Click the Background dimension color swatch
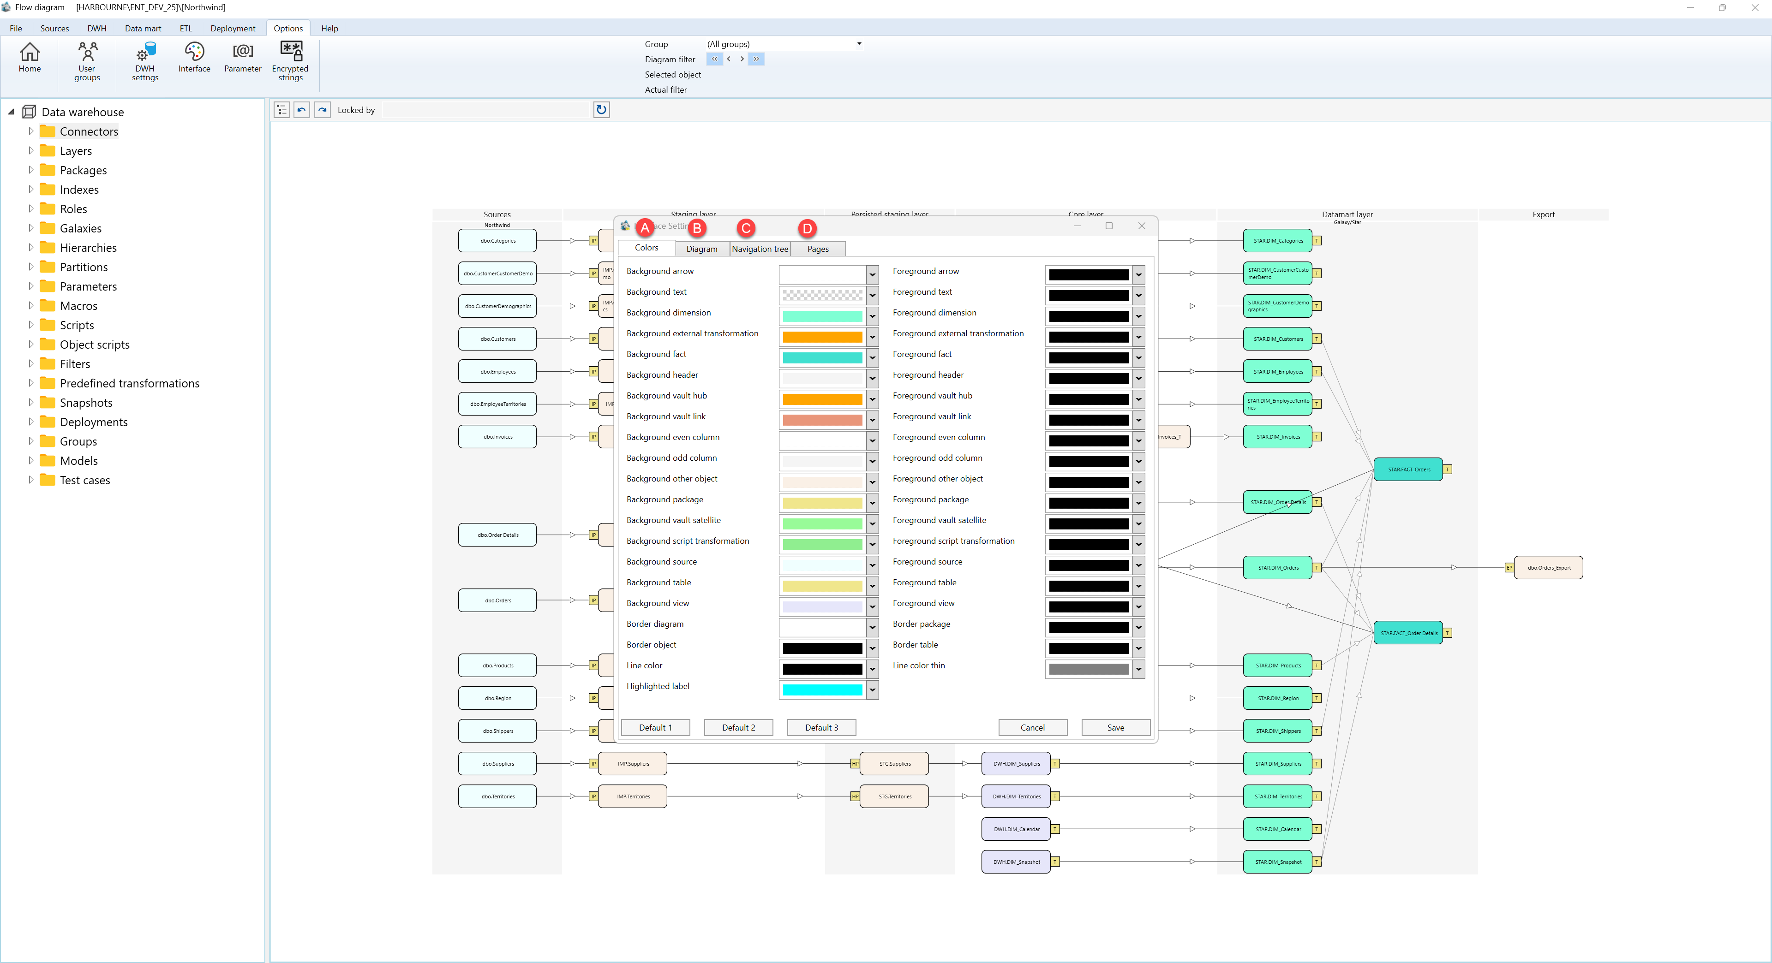This screenshot has height=963, width=1772. tap(822, 316)
